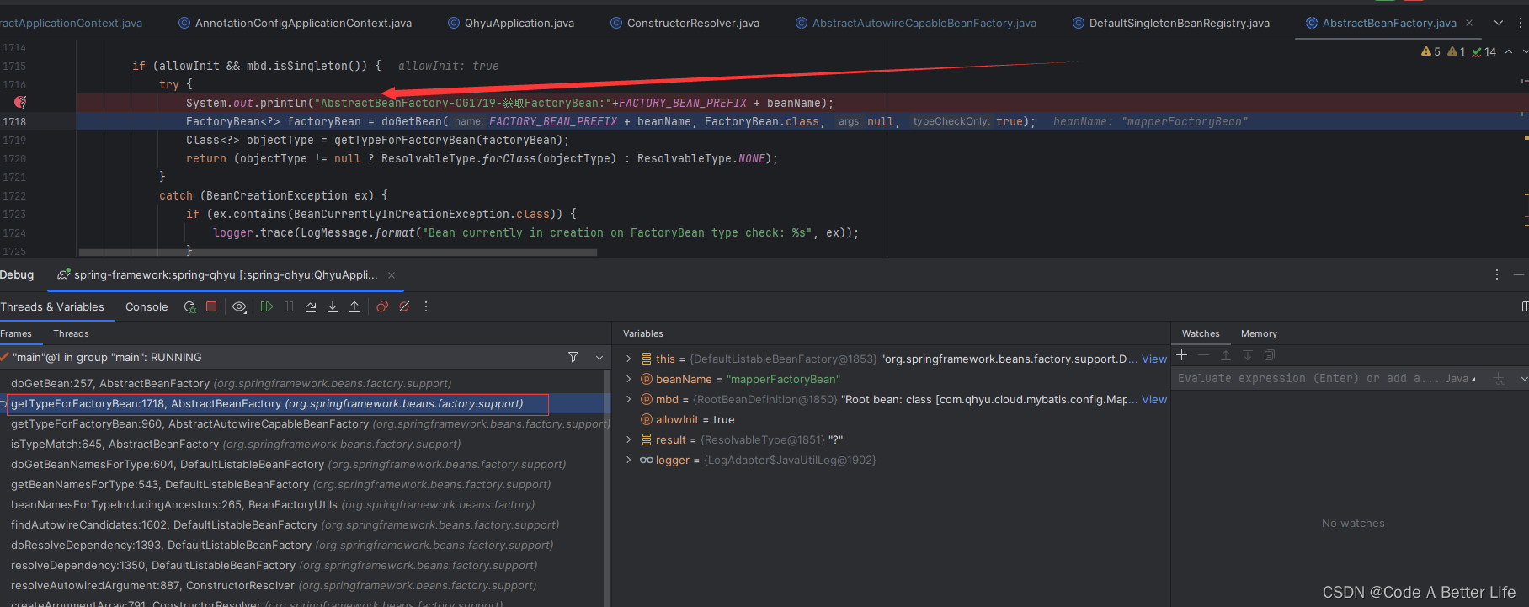
Task: Expand the mbd variable node
Action: point(628,399)
